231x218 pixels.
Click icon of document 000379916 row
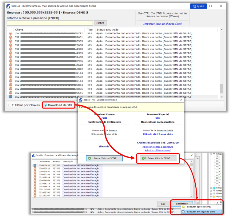(x=35, y=186)
